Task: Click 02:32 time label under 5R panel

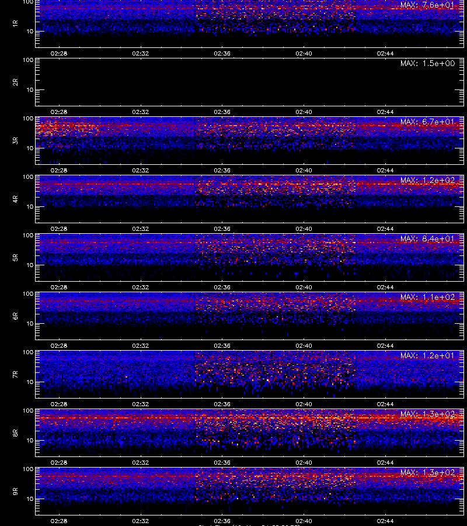Action: click(x=140, y=287)
